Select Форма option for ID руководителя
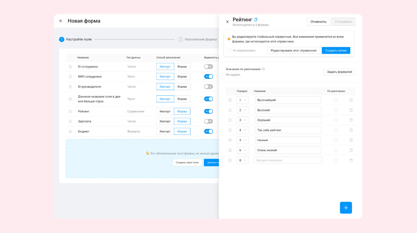The height and width of the screenshot is (233, 417). point(182,87)
